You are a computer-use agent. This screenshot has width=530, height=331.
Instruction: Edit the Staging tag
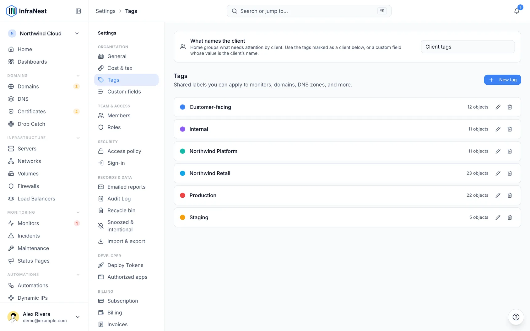(498, 217)
